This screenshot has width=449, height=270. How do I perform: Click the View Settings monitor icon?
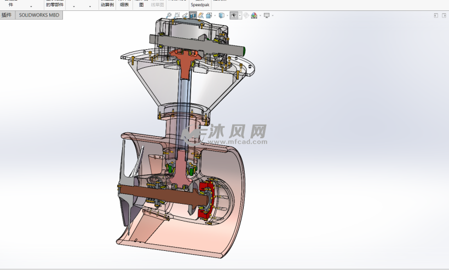(x=267, y=15)
